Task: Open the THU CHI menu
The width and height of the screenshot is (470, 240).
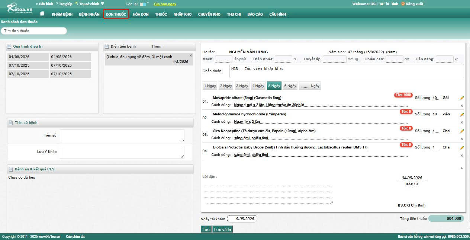Action: pos(234,14)
